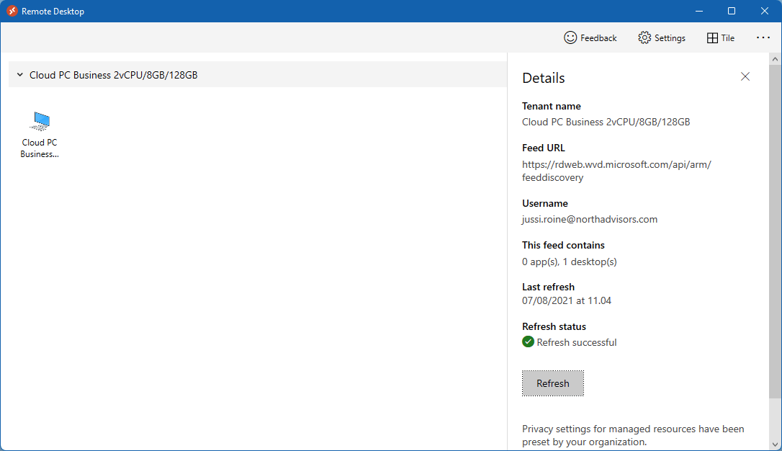Switch view with the Tile icon
Screen dimensions: 782x451
(712, 38)
